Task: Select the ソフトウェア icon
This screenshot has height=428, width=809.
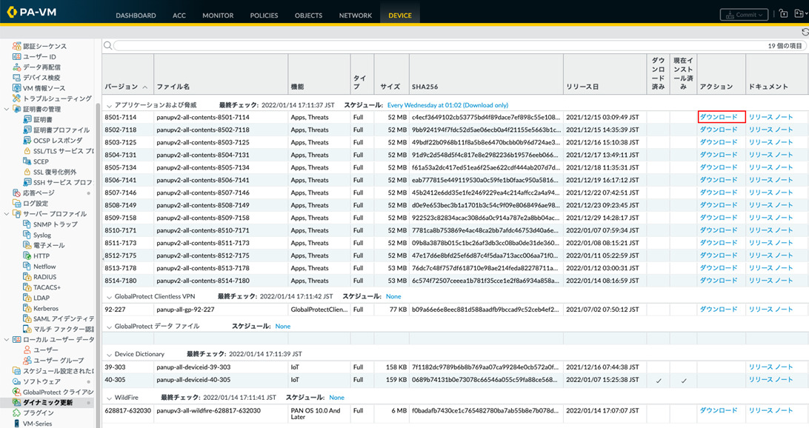Action: (x=16, y=381)
